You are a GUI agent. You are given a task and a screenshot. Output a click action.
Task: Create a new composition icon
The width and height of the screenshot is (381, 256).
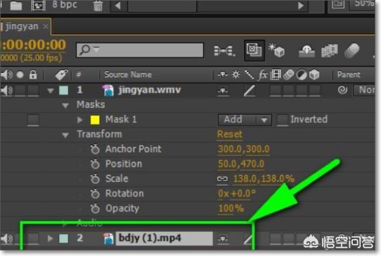click(x=38, y=5)
